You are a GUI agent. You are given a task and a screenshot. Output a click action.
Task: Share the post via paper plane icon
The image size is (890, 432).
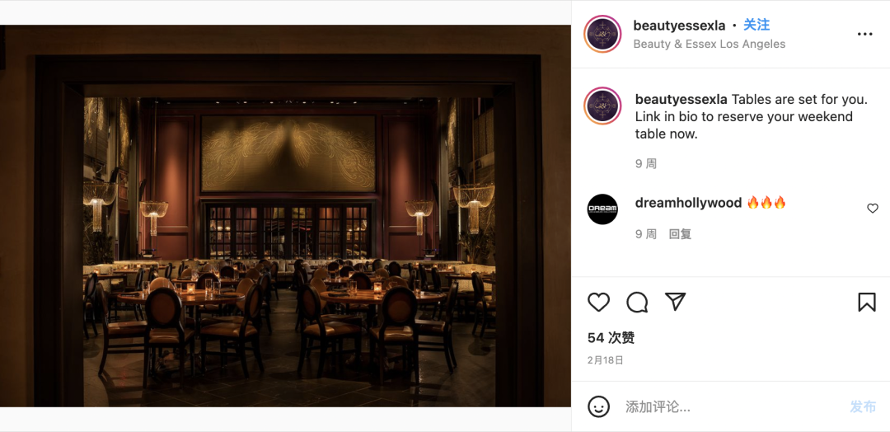pos(676,302)
